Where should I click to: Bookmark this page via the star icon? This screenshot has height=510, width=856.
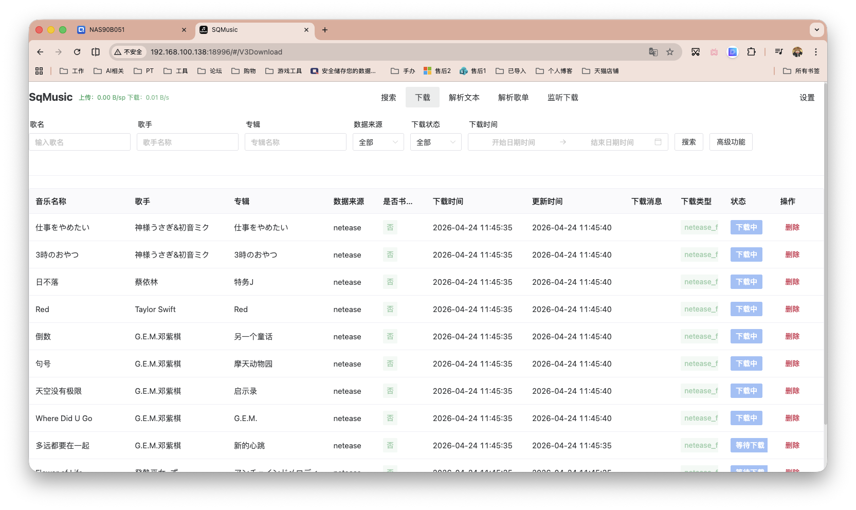coord(669,51)
